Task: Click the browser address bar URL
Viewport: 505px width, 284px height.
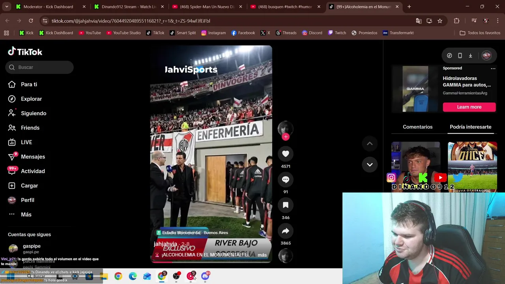Action: click(131, 21)
